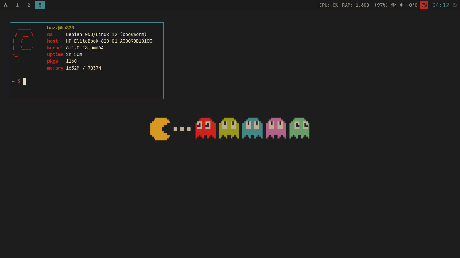460x258 pixels.
Task: Click the (97%) wifi signal text
Action: coord(381,5)
